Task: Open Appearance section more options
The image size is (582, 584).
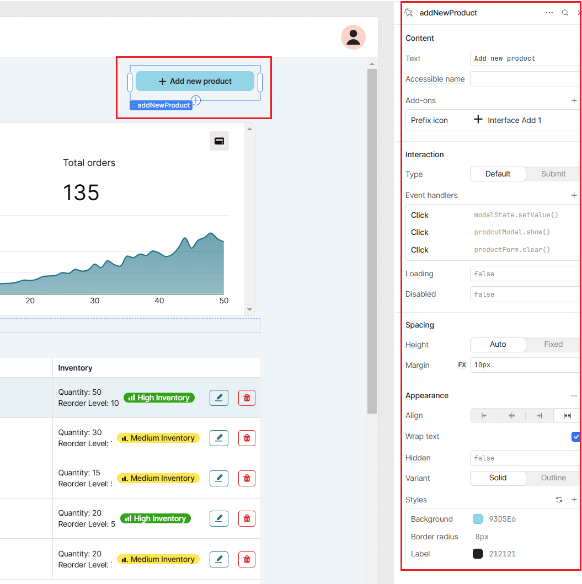Action: tap(574, 395)
